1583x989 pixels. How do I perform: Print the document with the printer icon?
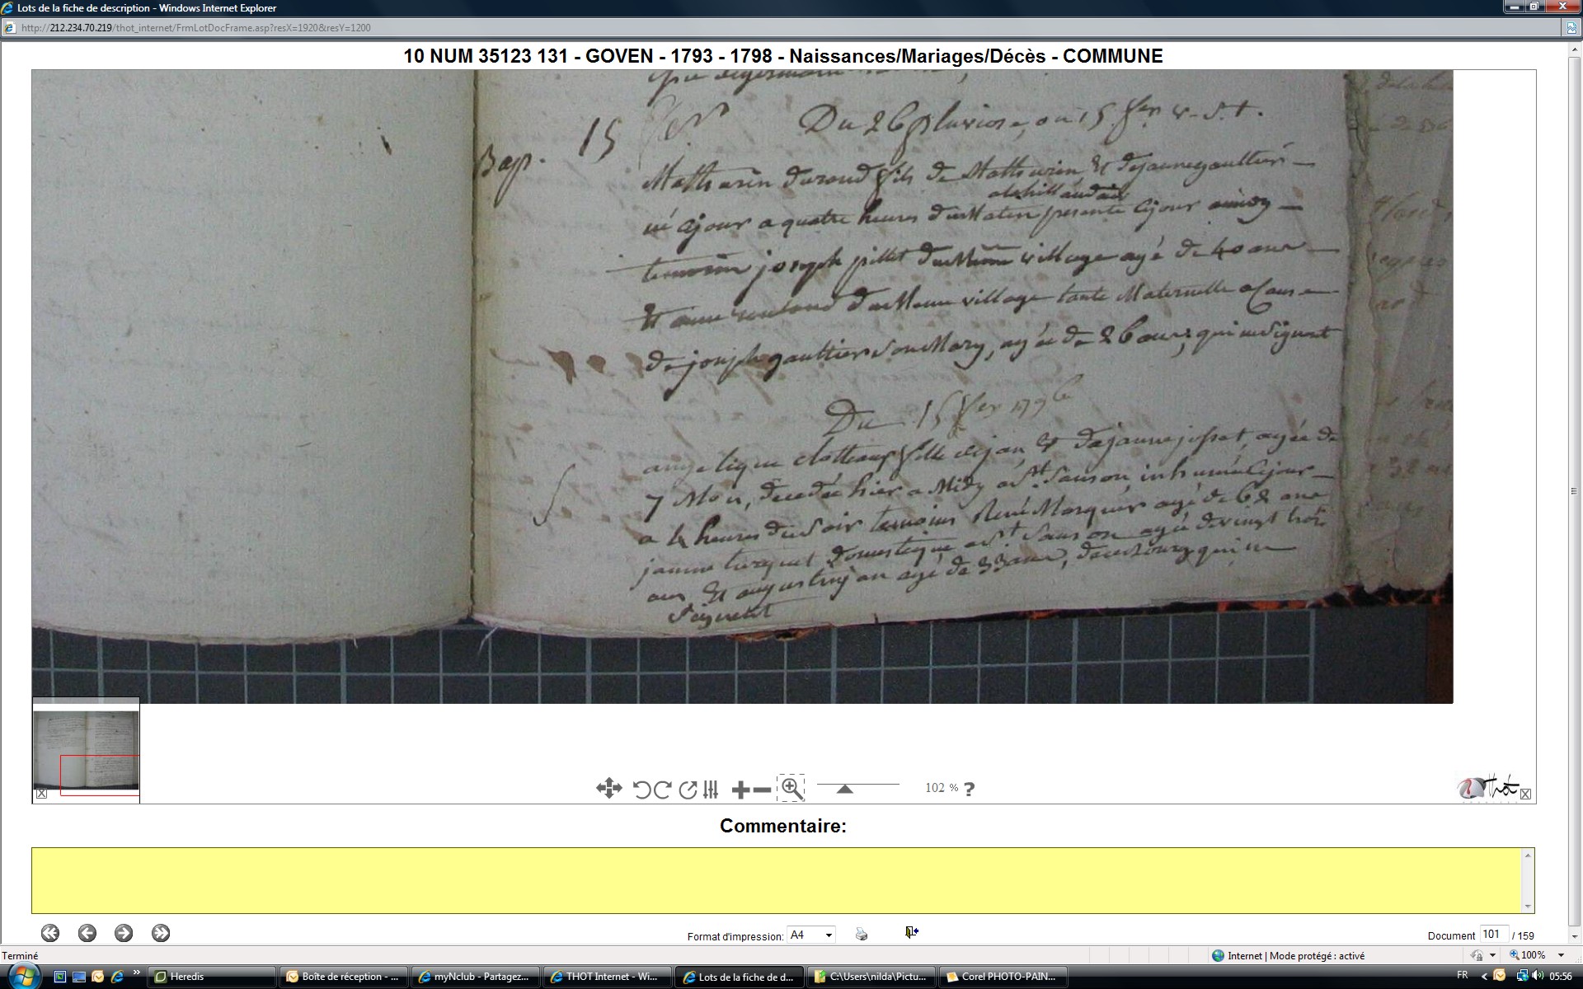[862, 934]
